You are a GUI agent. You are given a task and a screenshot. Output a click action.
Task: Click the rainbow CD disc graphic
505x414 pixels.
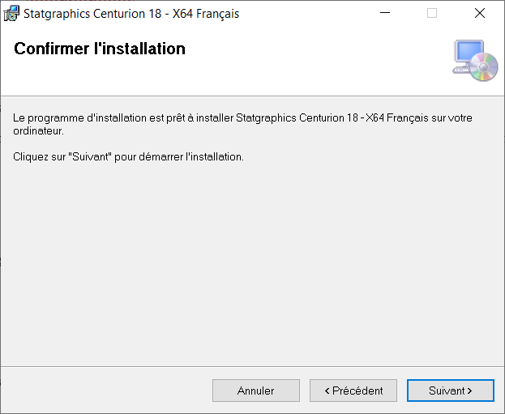click(483, 66)
